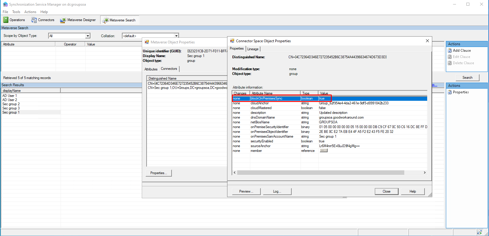Switch to the Lineage tab
The height and width of the screenshot is (236, 489).
point(253,49)
